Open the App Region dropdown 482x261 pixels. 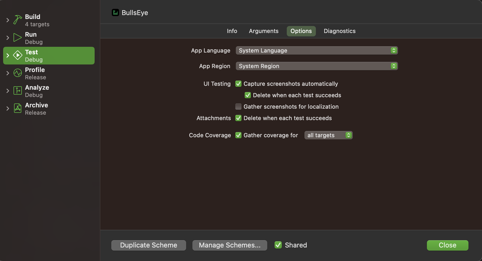pyautogui.click(x=317, y=66)
